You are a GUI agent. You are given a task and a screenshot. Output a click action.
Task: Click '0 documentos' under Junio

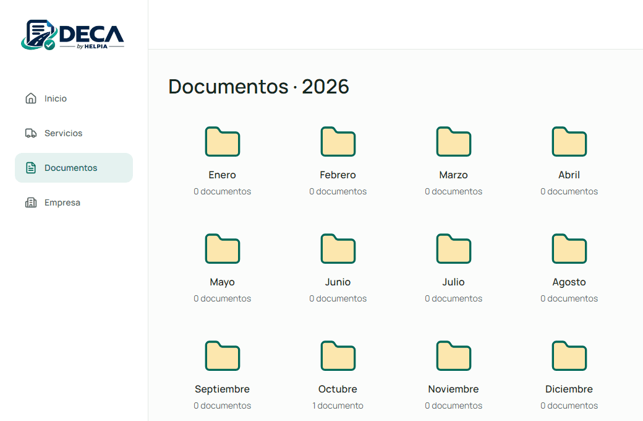pos(338,298)
